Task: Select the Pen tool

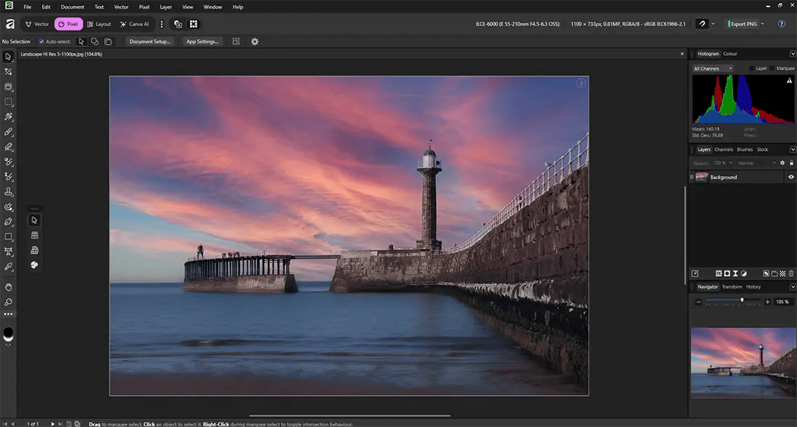Action: pyautogui.click(x=8, y=222)
